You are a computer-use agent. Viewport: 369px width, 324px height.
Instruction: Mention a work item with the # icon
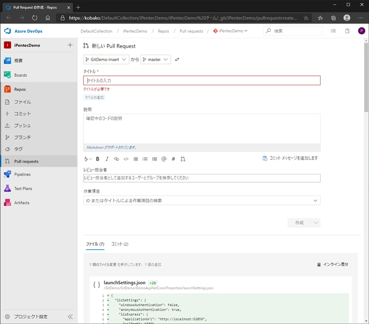pyautogui.click(x=173, y=159)
